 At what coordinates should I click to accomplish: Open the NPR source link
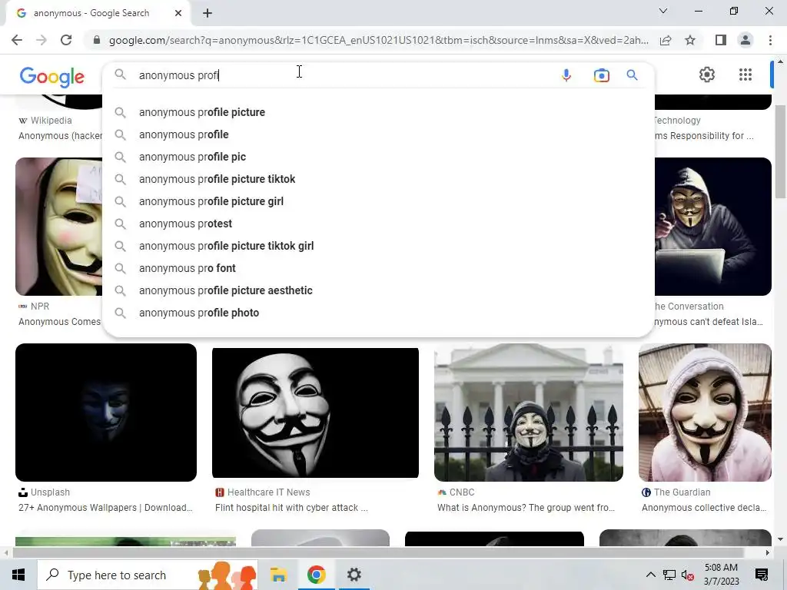[x=34, y=306]
